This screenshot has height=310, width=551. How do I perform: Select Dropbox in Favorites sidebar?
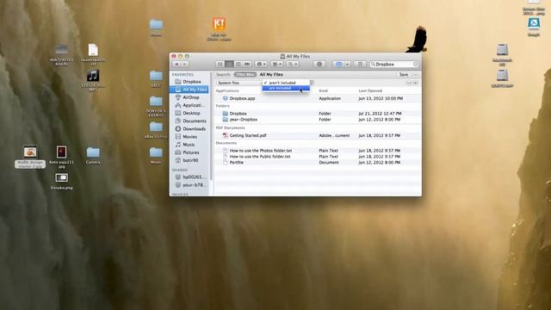coord(191,82)
